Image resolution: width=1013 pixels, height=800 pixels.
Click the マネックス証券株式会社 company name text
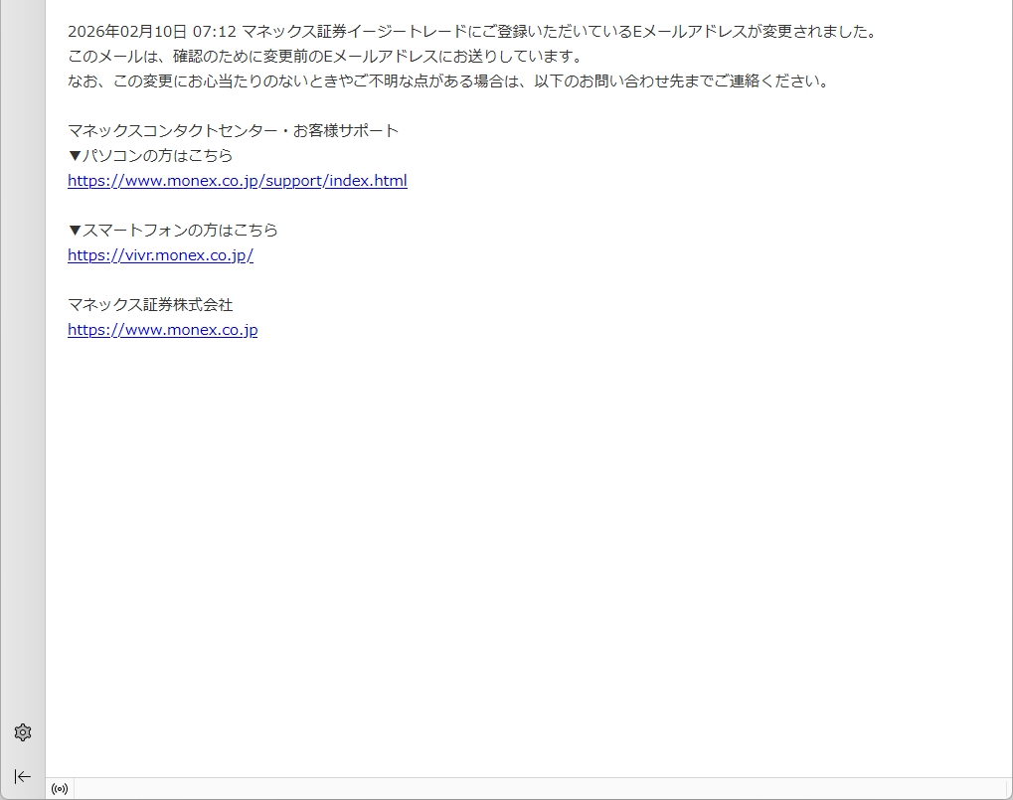point(150,305)
